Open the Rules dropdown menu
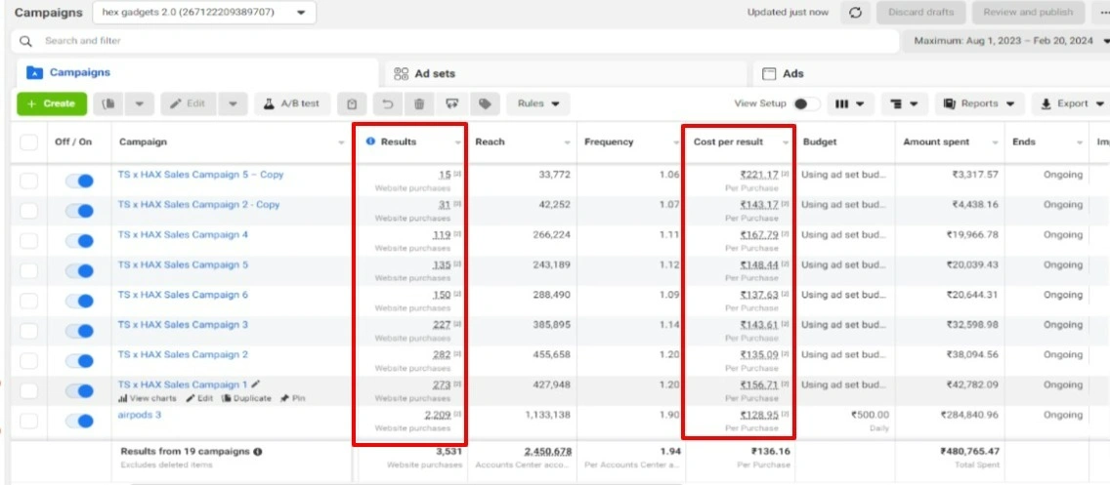Image resolution: width=1110 pixels, height=485 pixels. pos(537,103)
